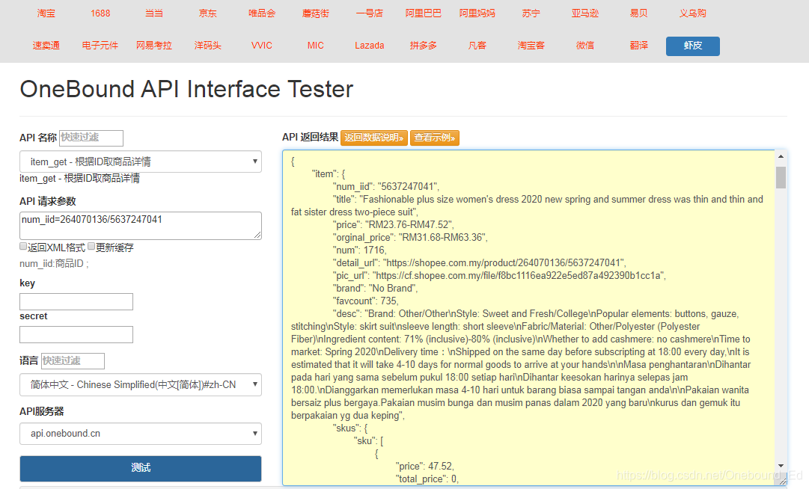809x489 pixels.
Task: Switch to the 速卖通 tab
Action: (46, 46)
